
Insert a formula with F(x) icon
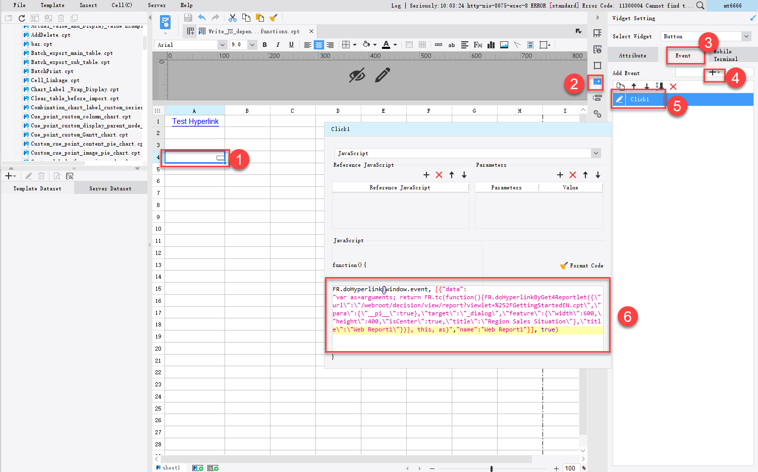tap(478, 45)
